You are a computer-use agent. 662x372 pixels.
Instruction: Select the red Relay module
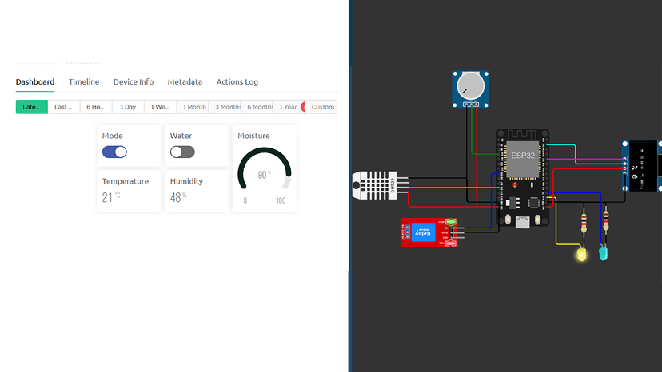coord(425,232)
